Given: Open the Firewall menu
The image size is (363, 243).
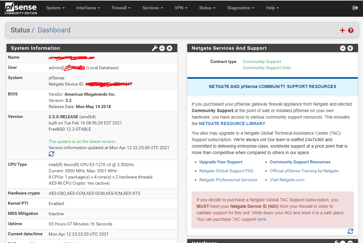Looking at the screenshot, I should point(121,8).
